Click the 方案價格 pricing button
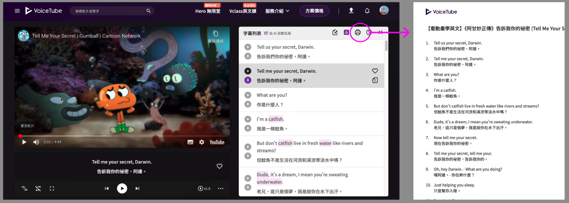 pyautogui.click(x=315, y=10)
